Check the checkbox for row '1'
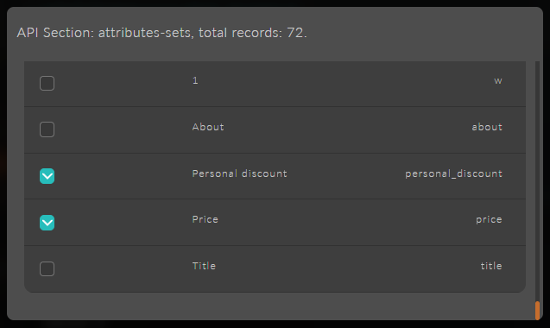The image size is (550, 328). click(47, 84)
